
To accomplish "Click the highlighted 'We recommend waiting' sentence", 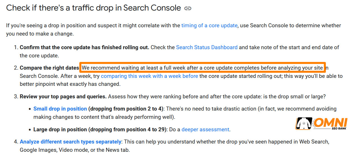I will (202, 68).
